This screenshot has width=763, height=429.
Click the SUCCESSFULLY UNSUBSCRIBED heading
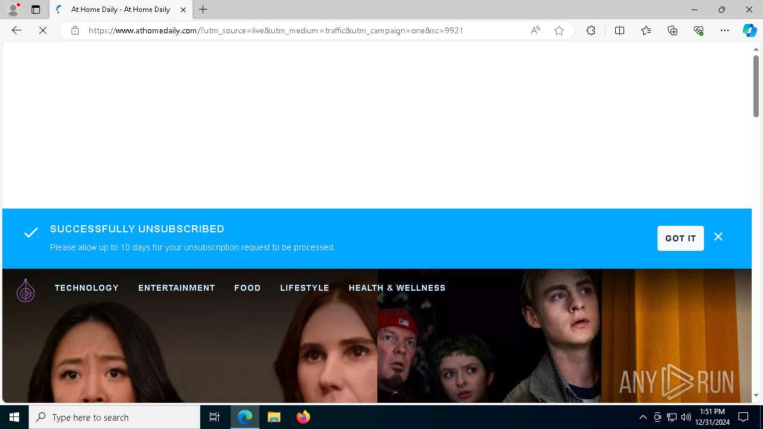(137, 229)
